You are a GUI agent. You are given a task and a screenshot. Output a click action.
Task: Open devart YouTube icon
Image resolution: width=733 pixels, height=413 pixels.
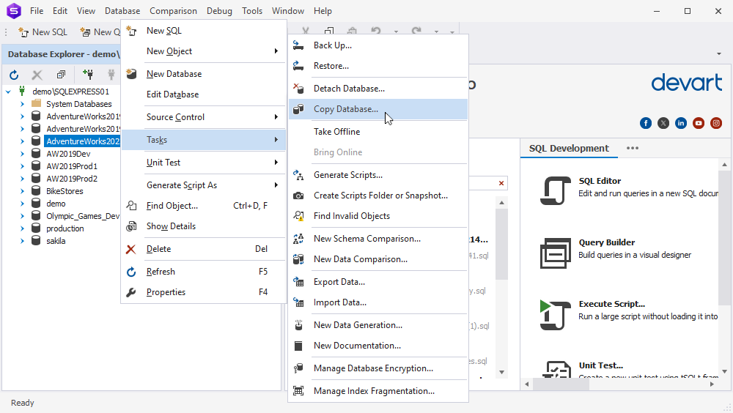699,123
